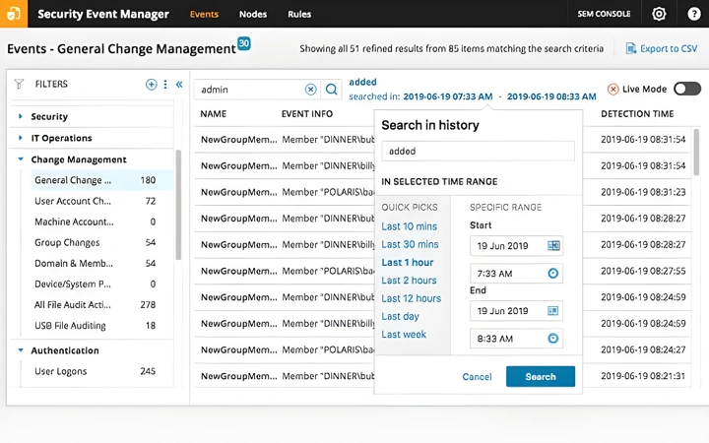
Task: Select event row detected at 08:31:23
Action: [443, 192]
